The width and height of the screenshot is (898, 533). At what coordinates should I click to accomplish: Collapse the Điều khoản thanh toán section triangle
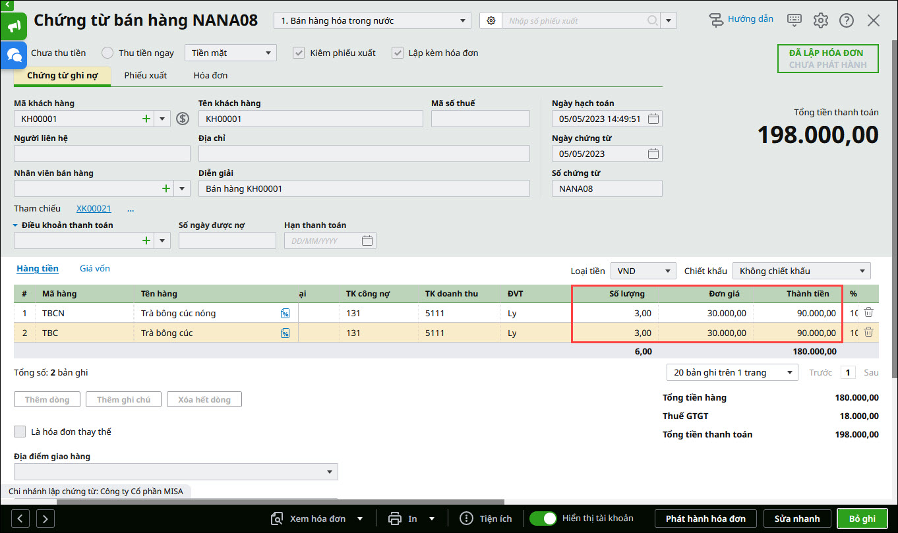click(16, 225)
